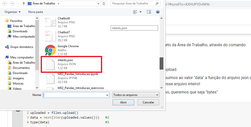The height and width of the screenshot is (127, 251).
Task: Select the Chatbot6 PNG file thumbnail
Action: [x=50, y=22]
